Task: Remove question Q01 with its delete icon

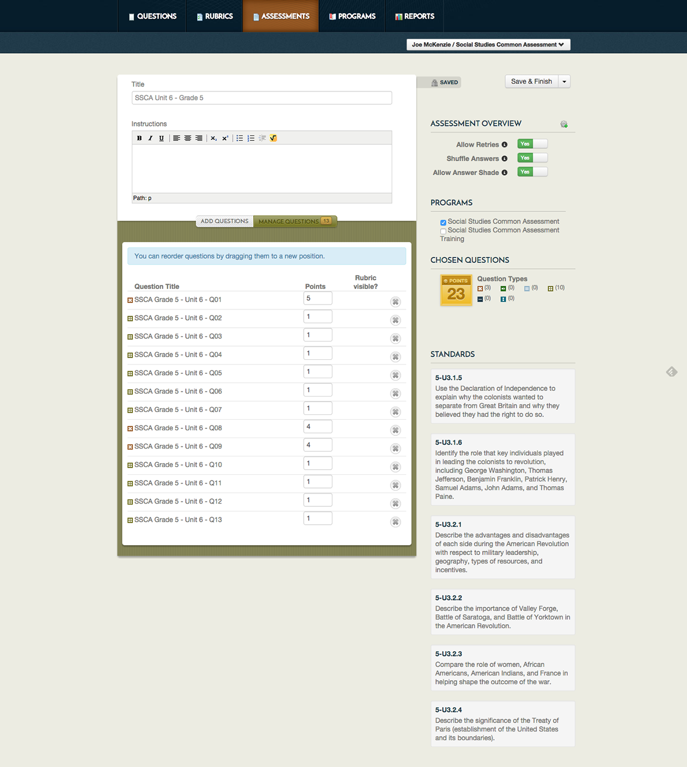Action: [x=395, y=302]
